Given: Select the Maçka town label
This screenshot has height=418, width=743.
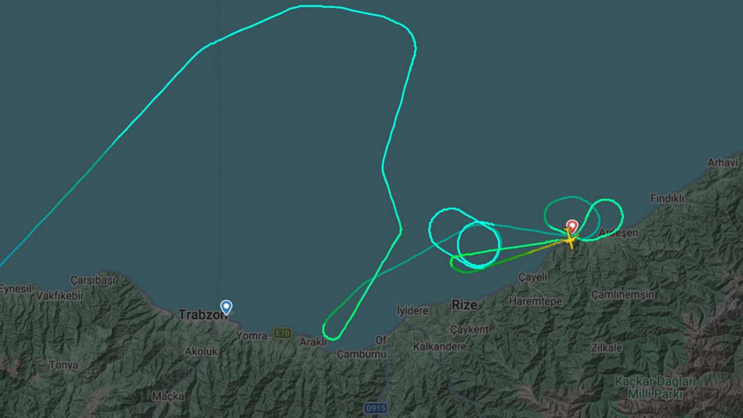Looking at the screenshot, I should [168, 396].
